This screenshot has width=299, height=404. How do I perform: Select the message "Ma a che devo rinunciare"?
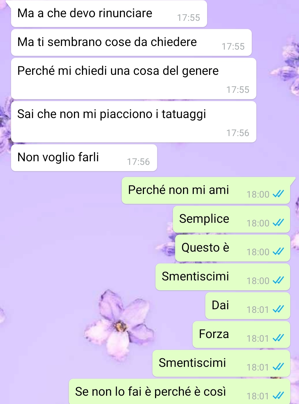tap(109, 14)
